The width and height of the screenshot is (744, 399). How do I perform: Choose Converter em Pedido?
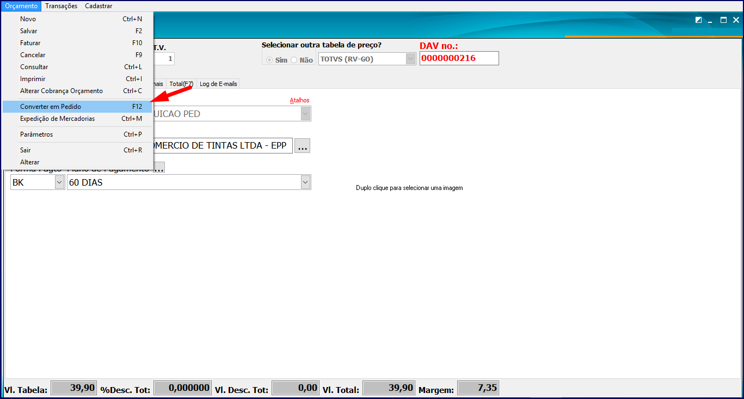77,107
